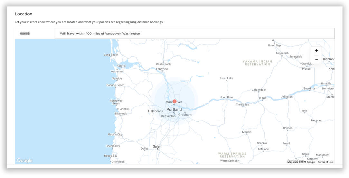Click the Castle Rock label
The image size is (349, 178).
pos(163,64)
